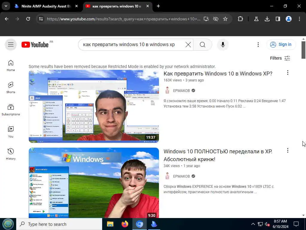
Task: Open ЕРМАКОВ channel link under 34K views video
Action: pyautogui.click(x=181, y=176)
